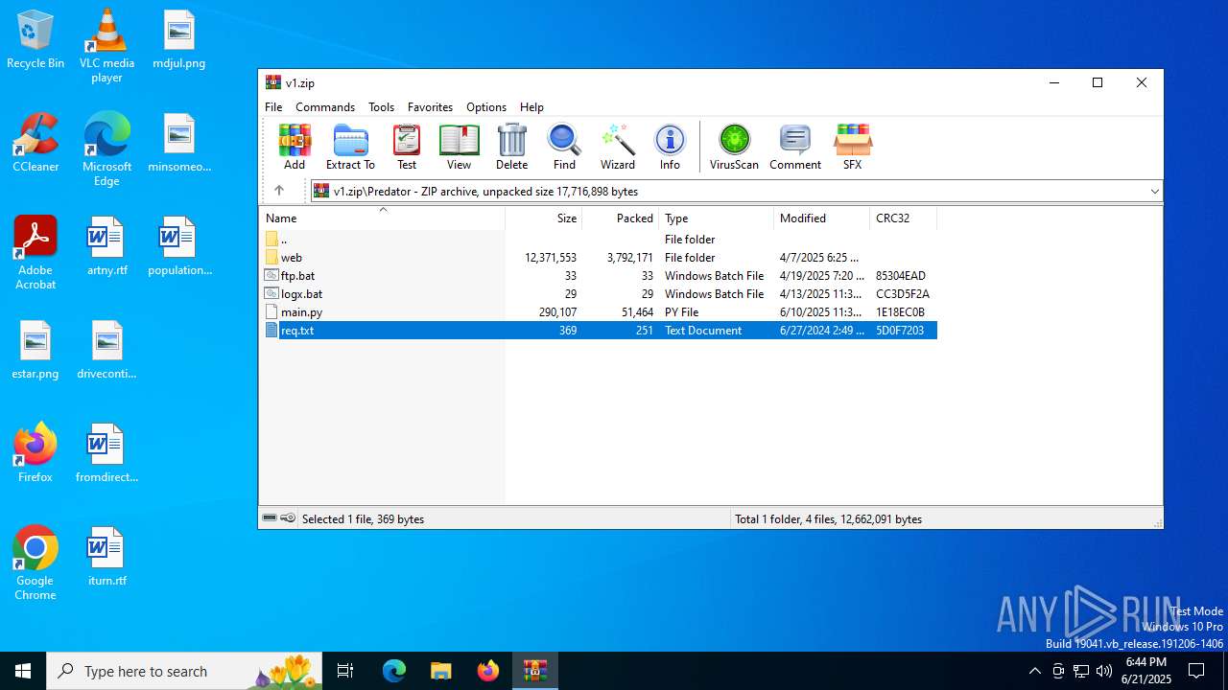This screenshot has width=1228, height=690.
Task: Open the Favorites menu
Action: point(430,107)
